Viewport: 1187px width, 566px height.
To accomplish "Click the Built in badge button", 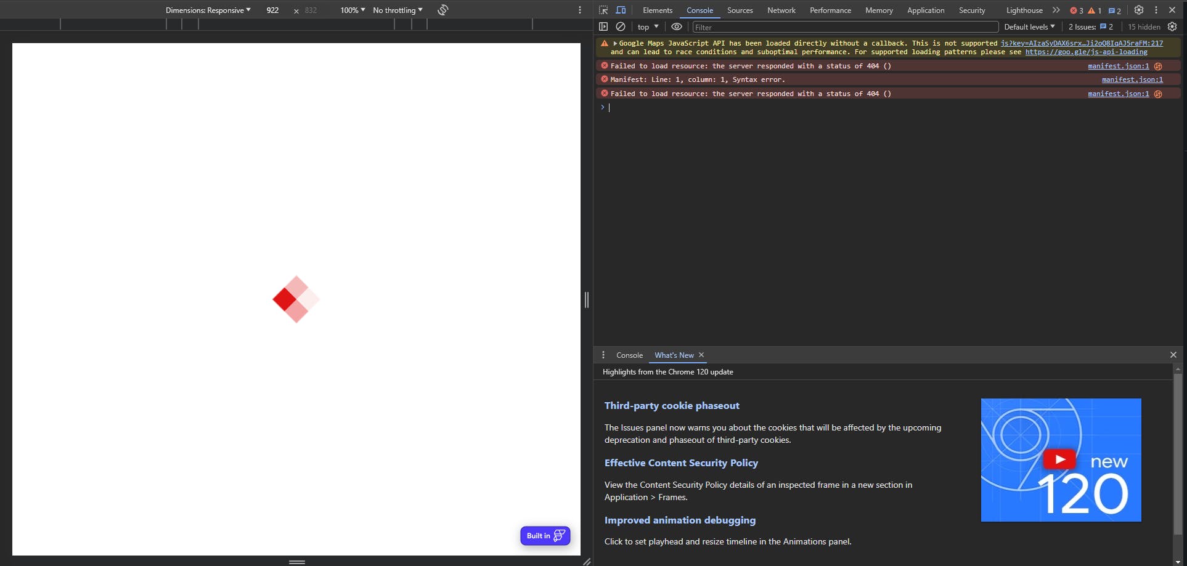I will 545,535.
